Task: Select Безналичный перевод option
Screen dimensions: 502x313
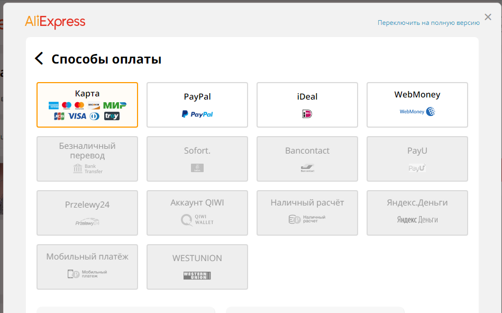Action: tap(87, 159)
